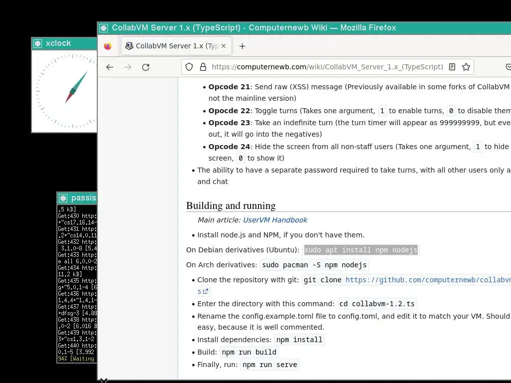Image resolution: width=511 pixels, height=383 pixels.
Task: Click the padlock site security icon
Action: pyautogui.click(x=203, y=67)
